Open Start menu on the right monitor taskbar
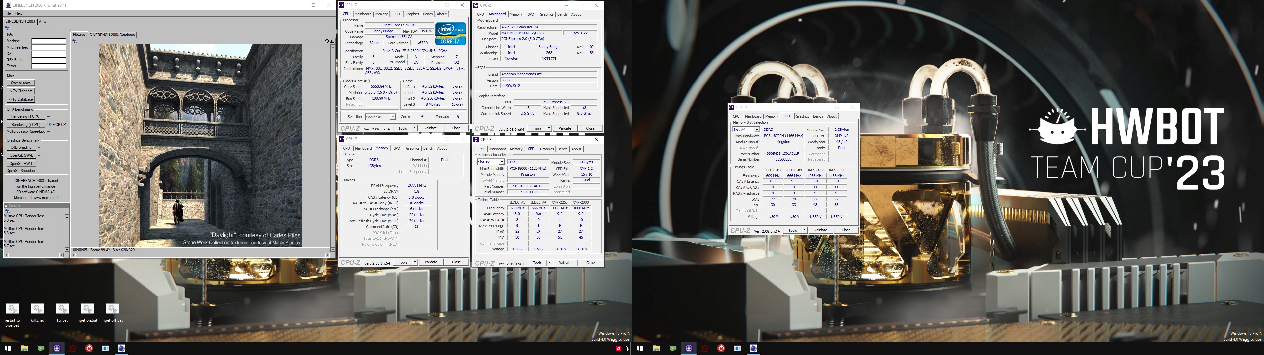This screenshot has height=355, width=1264. coord(640,349)
